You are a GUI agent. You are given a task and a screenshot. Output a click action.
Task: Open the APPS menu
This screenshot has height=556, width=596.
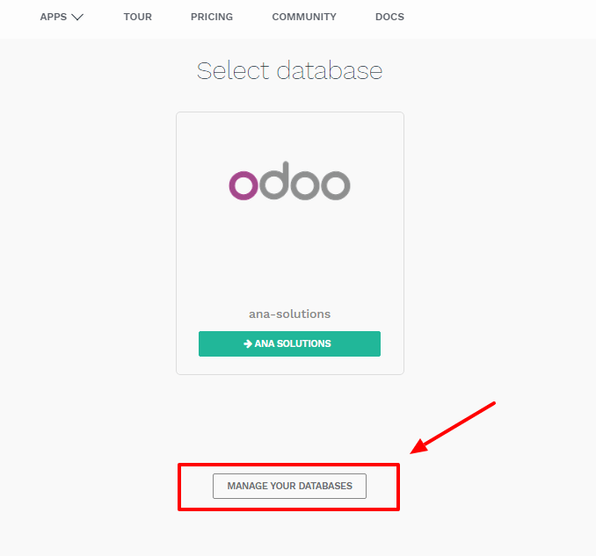point(54,17)
